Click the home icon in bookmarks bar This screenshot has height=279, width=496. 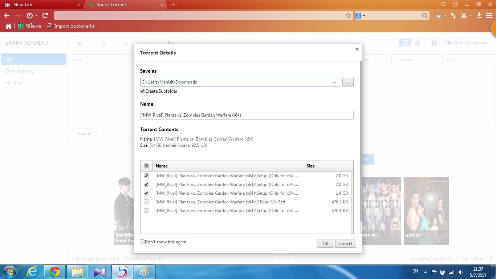[x=9, y=26]
